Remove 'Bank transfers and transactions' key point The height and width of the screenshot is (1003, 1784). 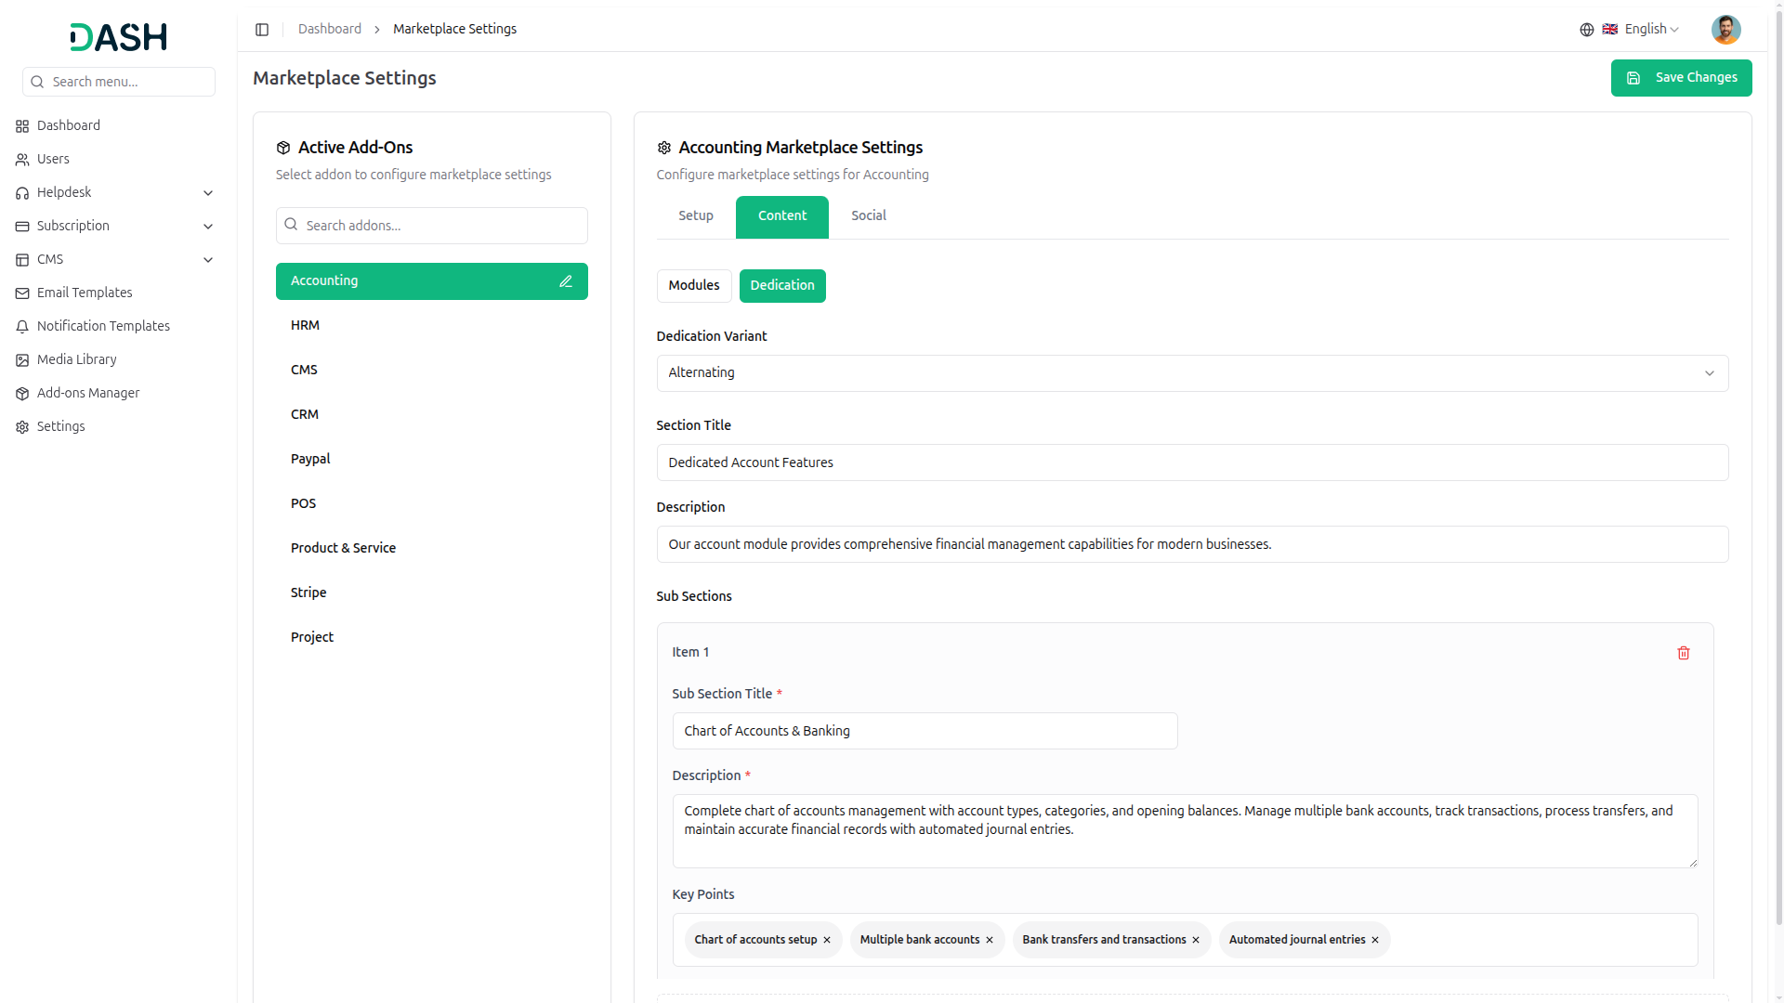1196,940
